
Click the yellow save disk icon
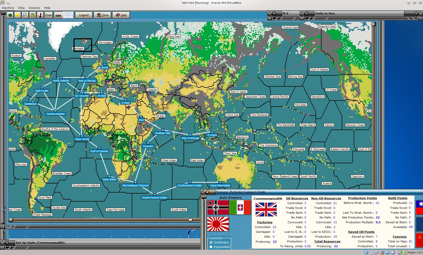coord(33,15)
